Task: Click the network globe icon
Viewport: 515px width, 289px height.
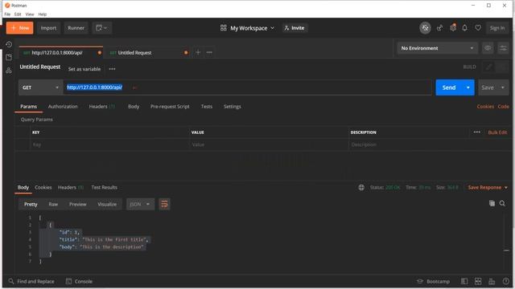Action: [x=361, y=187]
